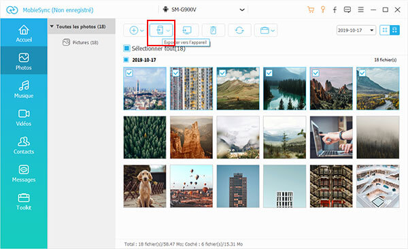
Task: Click the export to device phone icon
Action: pos(160,30)
